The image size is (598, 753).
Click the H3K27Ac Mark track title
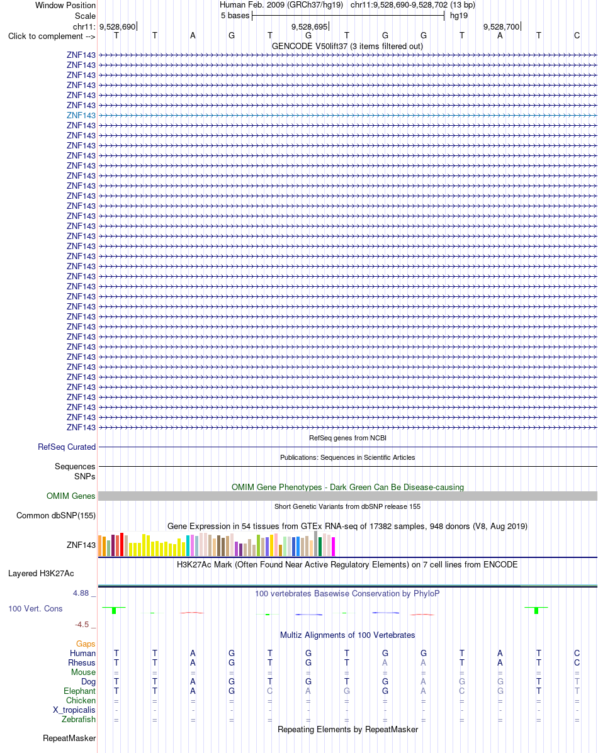tap(347, 564)
